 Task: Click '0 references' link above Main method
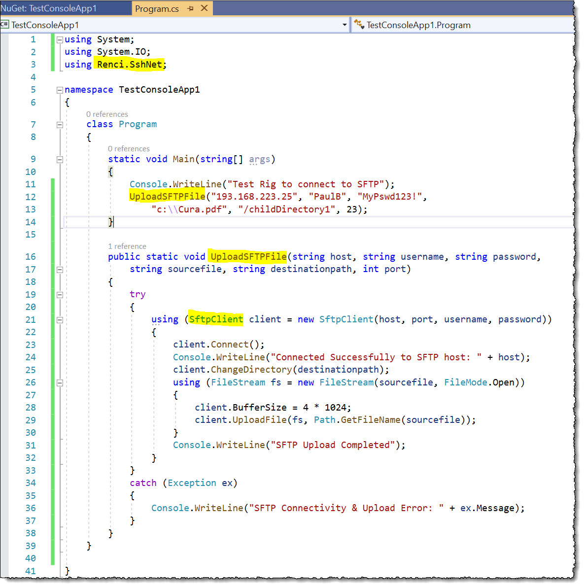click(129, 149)
